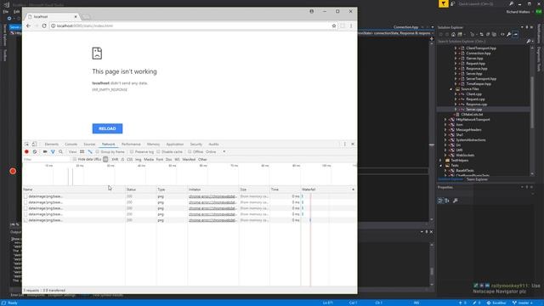544x306 pixels.
Task: Toggle the Offline checkbox
Action: pos(190,152)
